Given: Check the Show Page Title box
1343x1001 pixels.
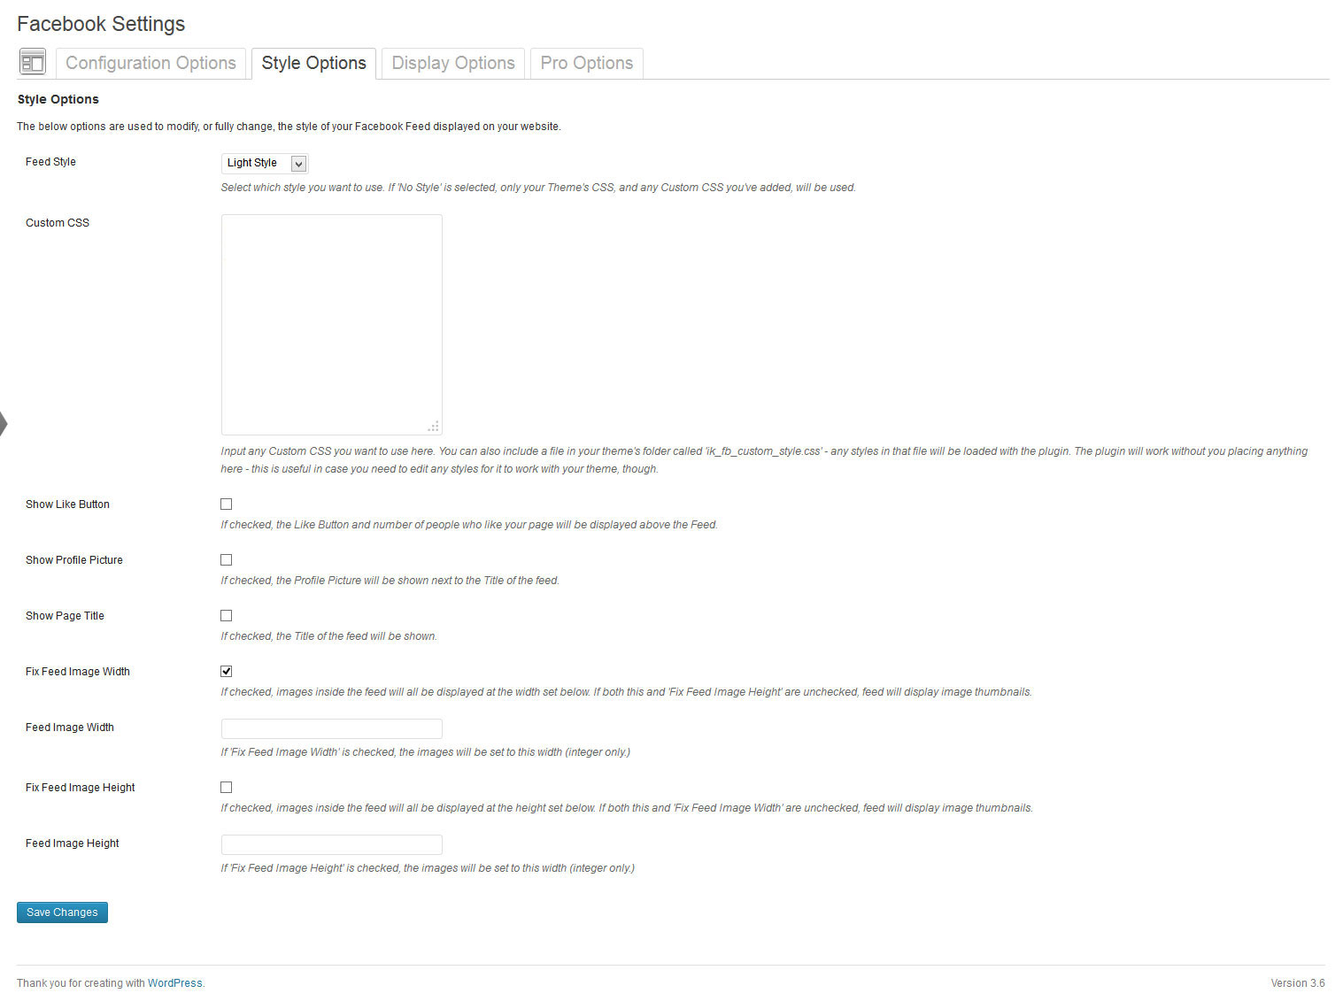Looking at the screenshot, I should [227, 616].
